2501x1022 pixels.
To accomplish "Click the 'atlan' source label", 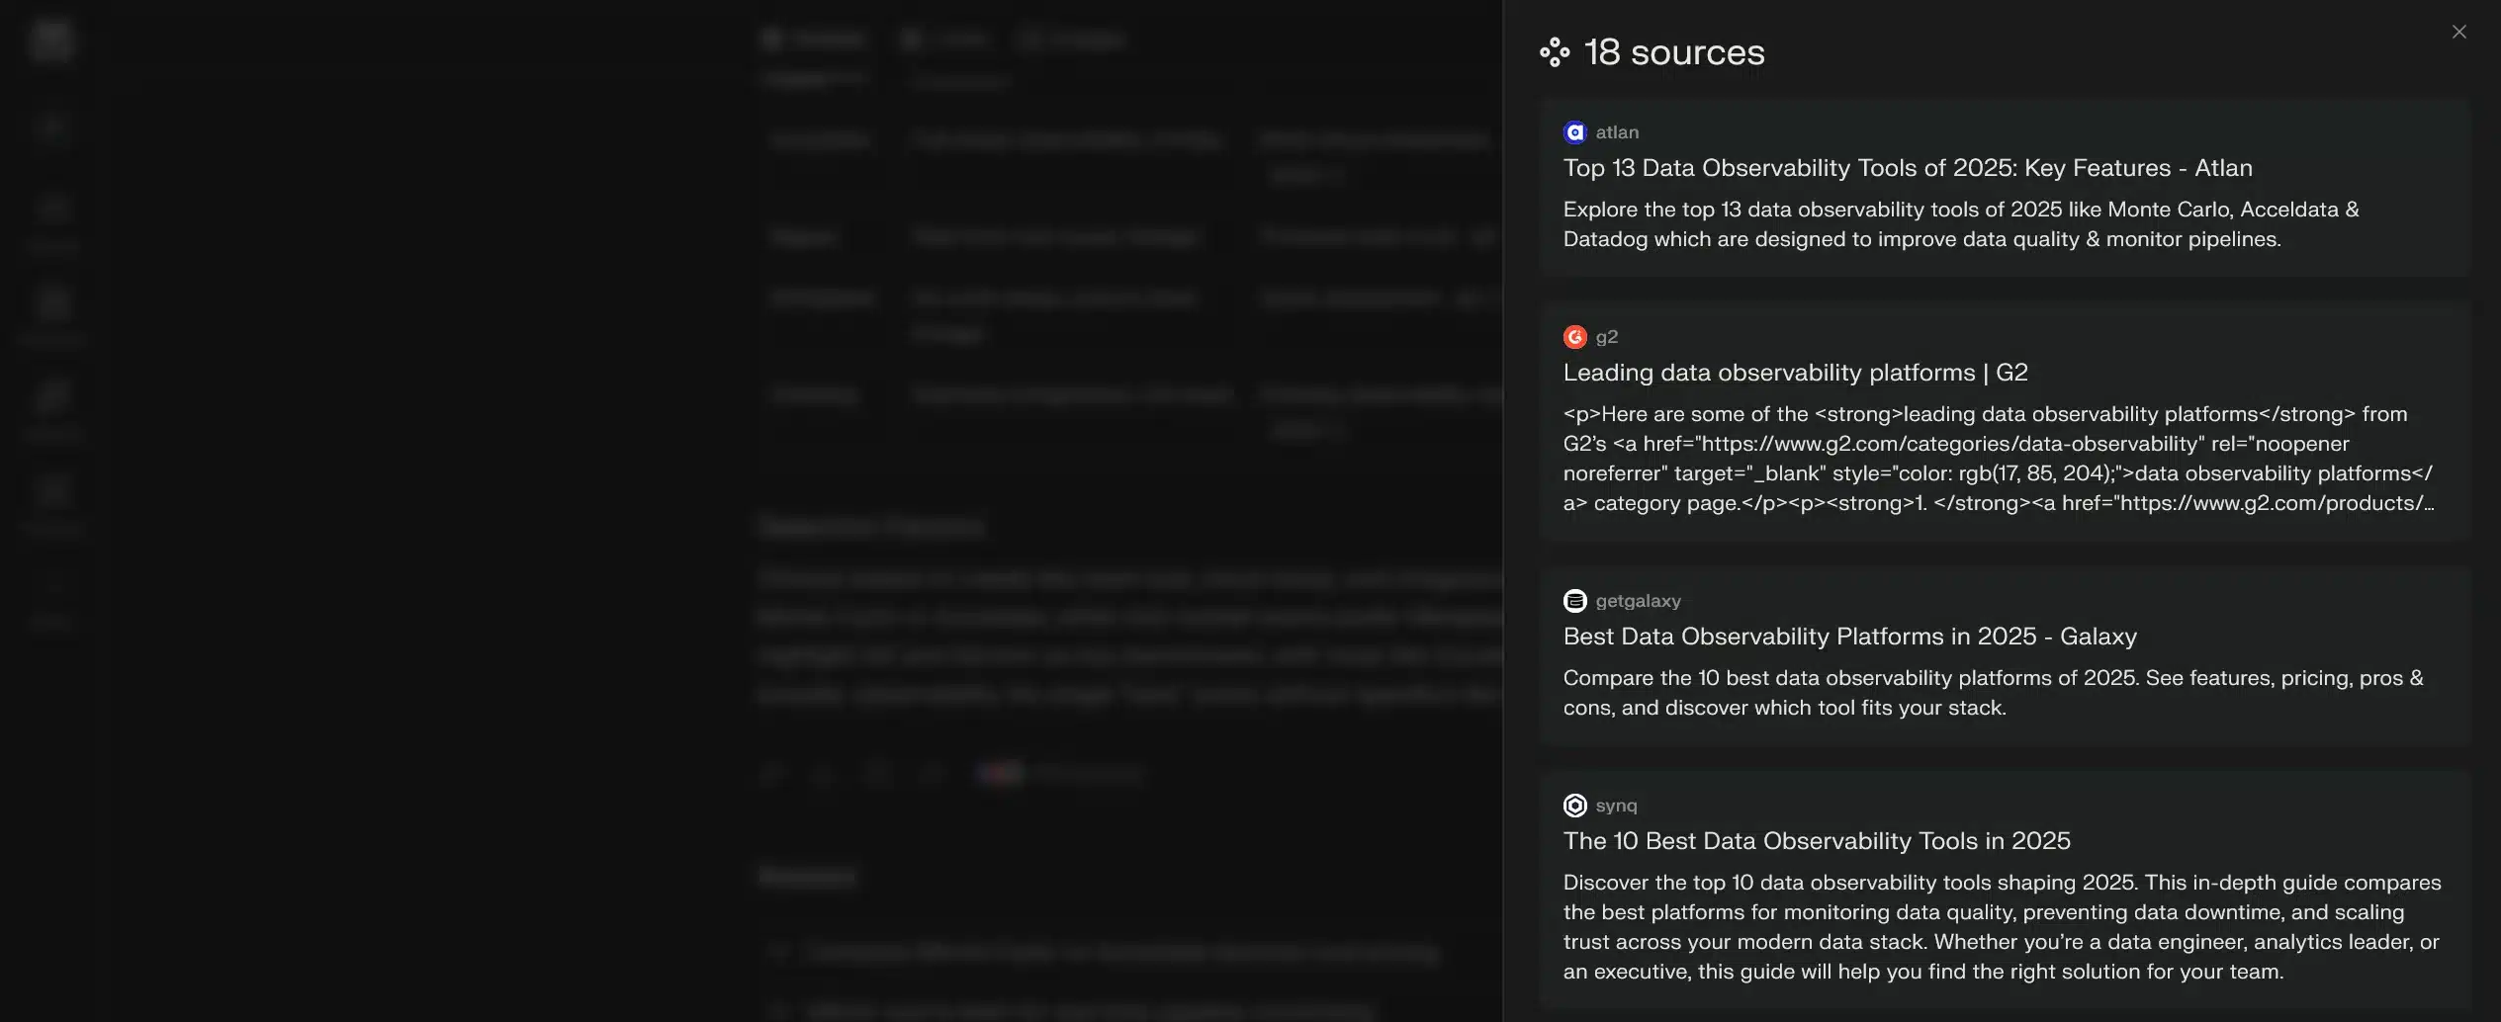I will (1616, 131).
